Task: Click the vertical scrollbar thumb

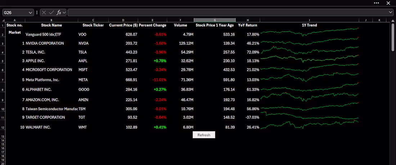Action: point(393,37)
